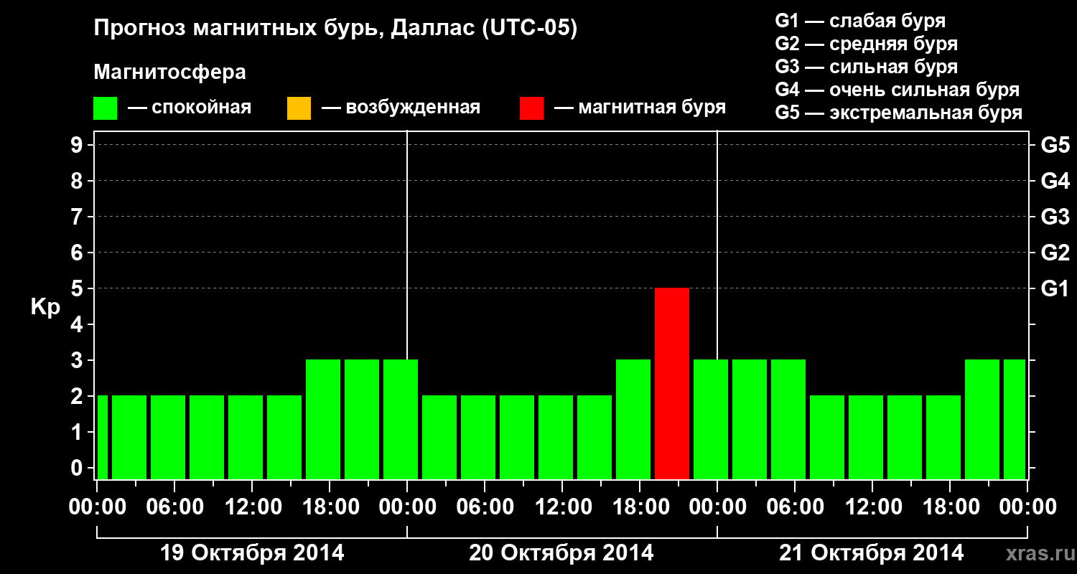Image resolution: width=1077 pixels, height=574 pixels.
Task: Click 'G4 — очень сильная буря' legend line
Action: click(897, 90)
